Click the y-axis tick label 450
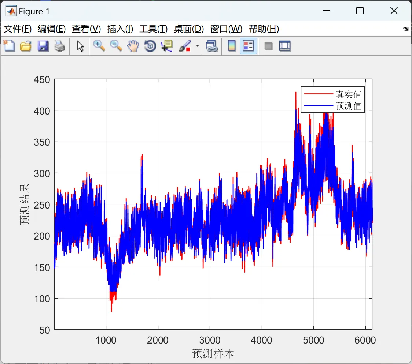412x364 pixels. tap(42, 79)
